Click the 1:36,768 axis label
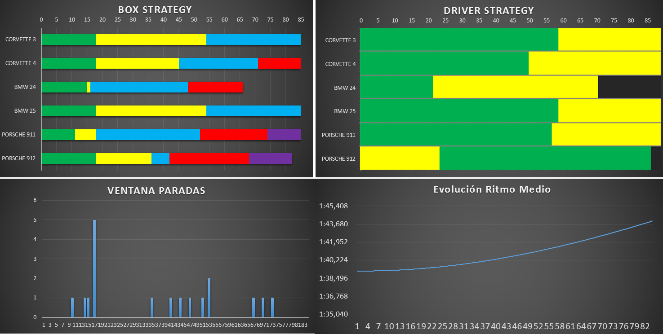Screen dimensions: 663x334 333,296
